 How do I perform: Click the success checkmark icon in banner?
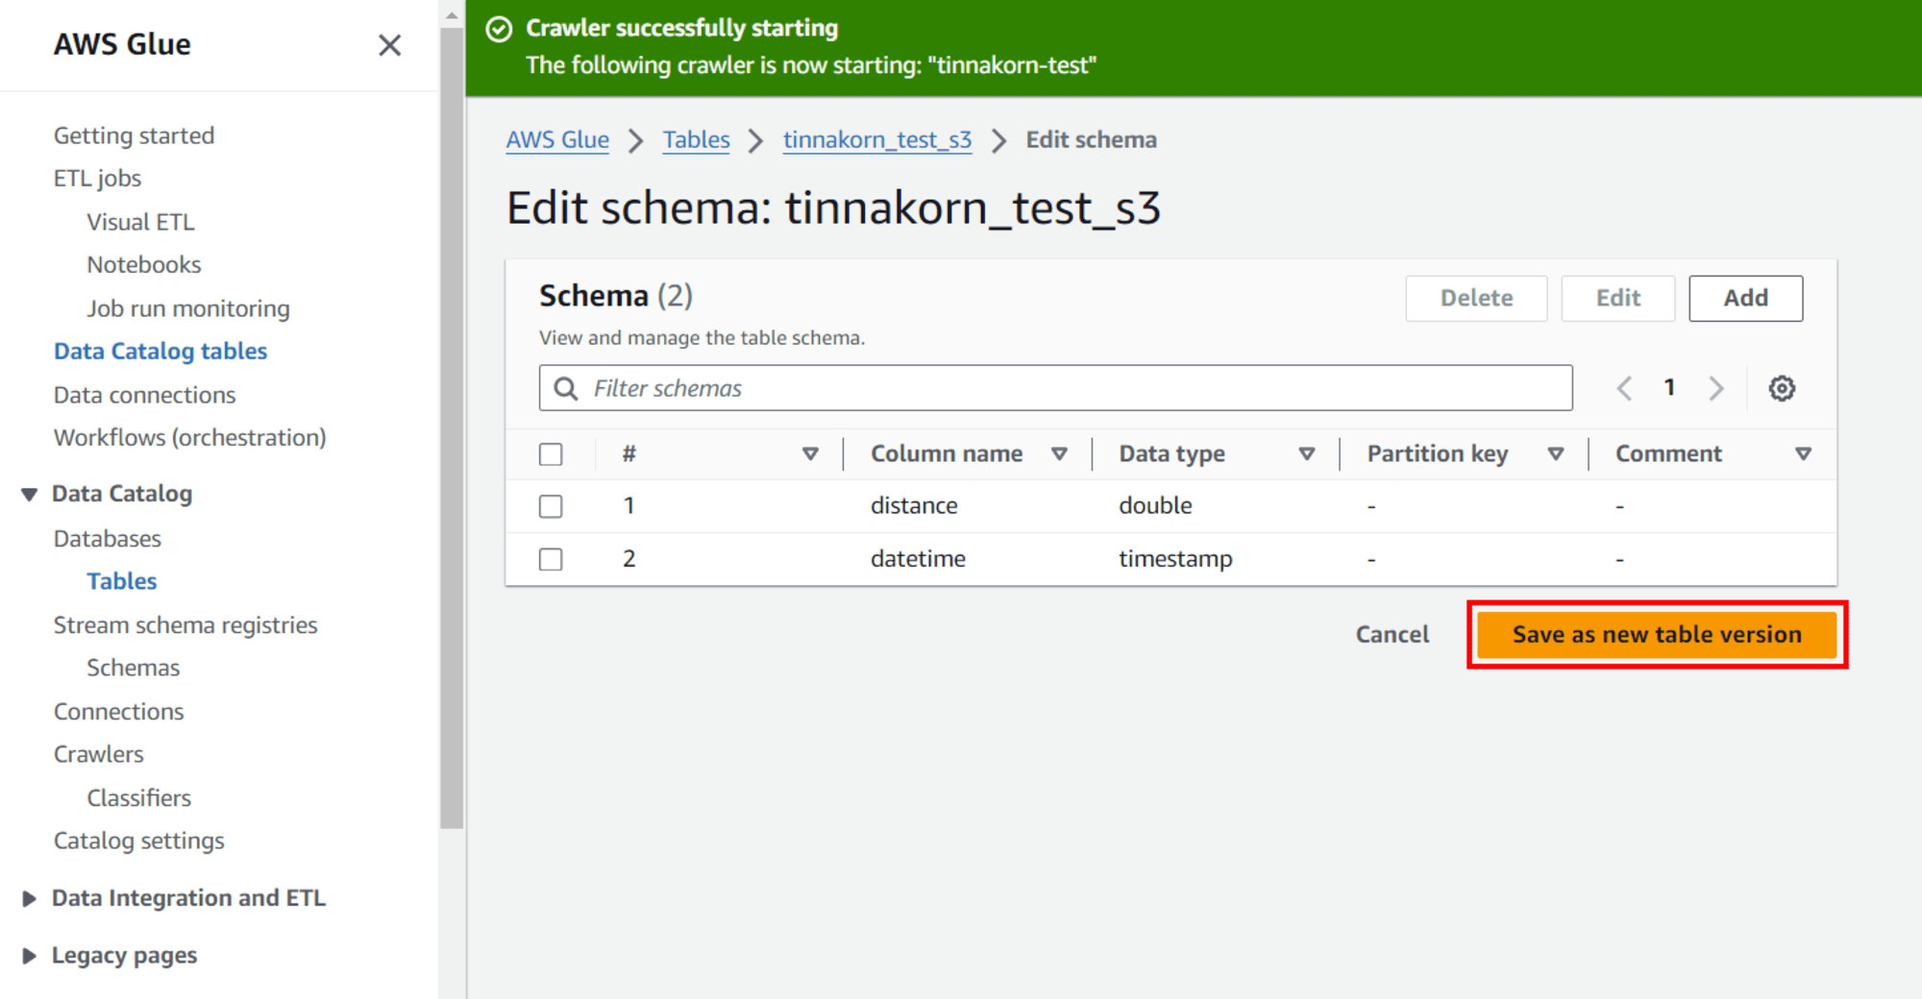(x=499, y=29)
